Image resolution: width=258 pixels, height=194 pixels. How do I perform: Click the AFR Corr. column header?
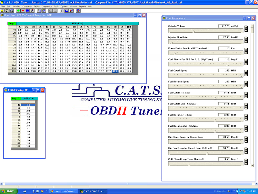[29, 99]
